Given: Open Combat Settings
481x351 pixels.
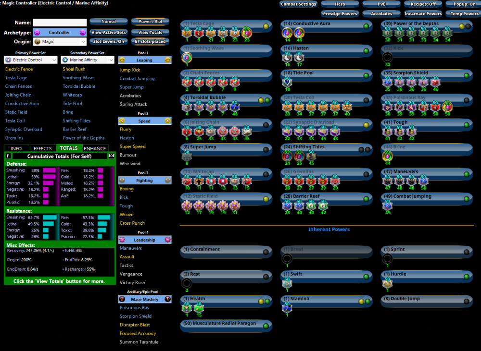Looking at the screenshot, I should (x=299, y=4).
